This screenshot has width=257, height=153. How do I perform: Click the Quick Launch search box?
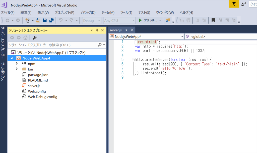tap(253, 4)
